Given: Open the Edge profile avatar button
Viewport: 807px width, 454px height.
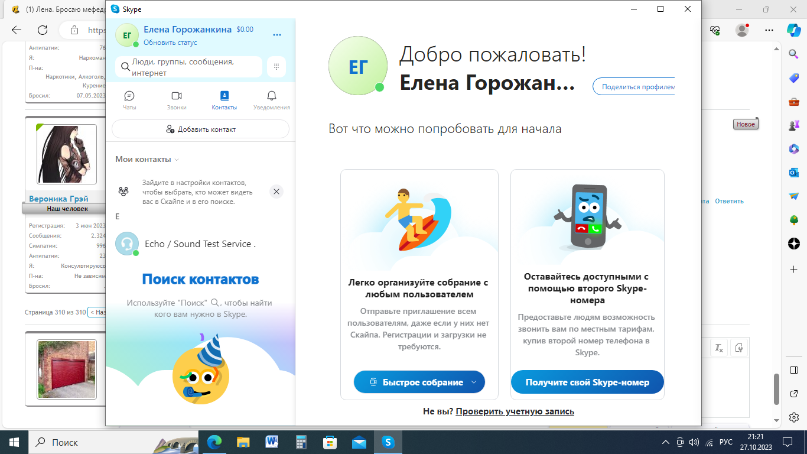Looking at the screenshot, I should coord(743,30).
